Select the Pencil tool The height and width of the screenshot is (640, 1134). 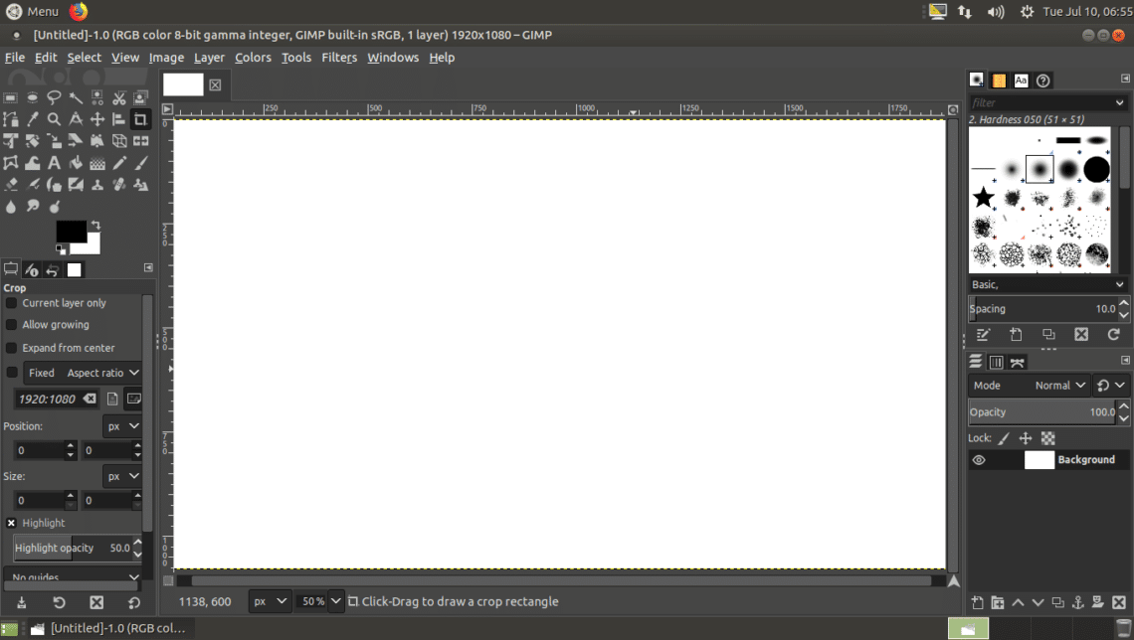point(119,163)
